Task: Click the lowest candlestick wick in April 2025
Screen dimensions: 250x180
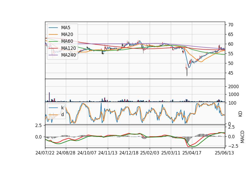Action: click(187, 72)
